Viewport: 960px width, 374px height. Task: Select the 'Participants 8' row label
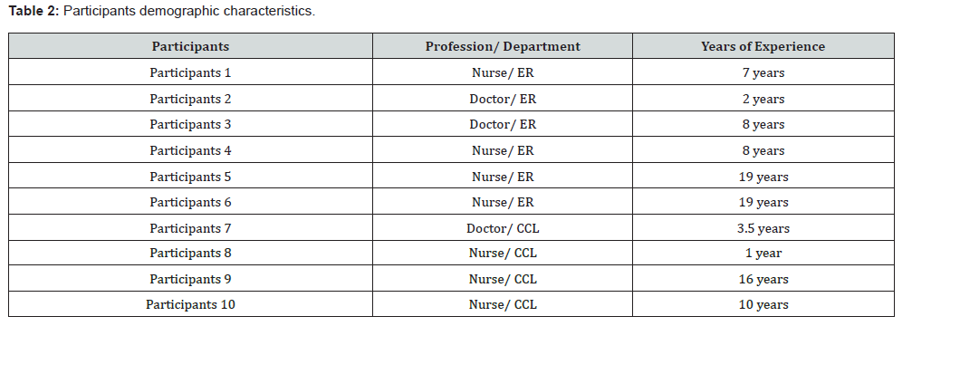click(190, 254)
